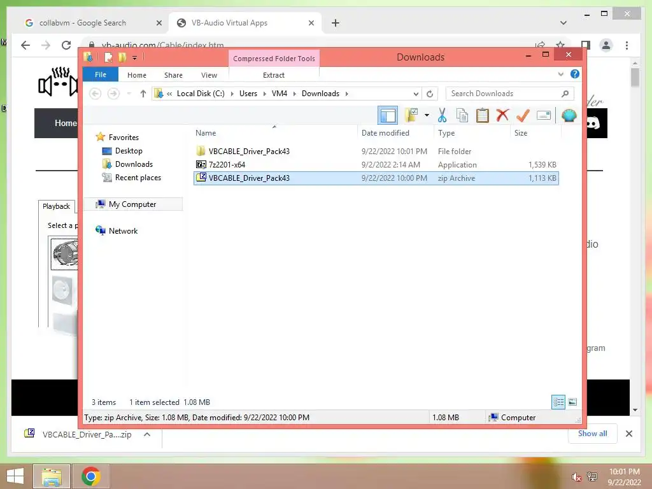Switch to large thumbnails view icon
Viewport: 652px width, 489px height.
[572, 402]
